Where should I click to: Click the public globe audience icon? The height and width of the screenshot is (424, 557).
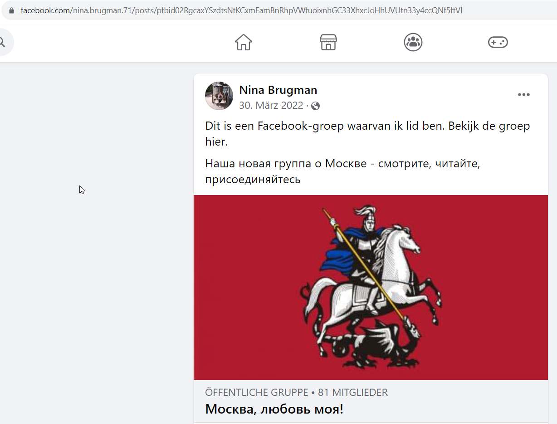click(316, 106)
